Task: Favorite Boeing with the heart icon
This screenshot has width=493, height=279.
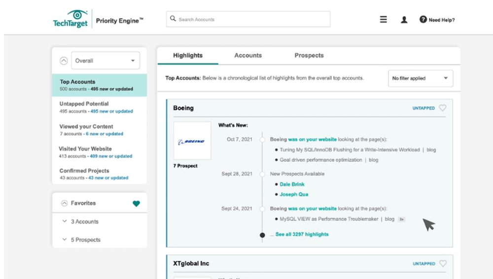Action: coord(442,108)
